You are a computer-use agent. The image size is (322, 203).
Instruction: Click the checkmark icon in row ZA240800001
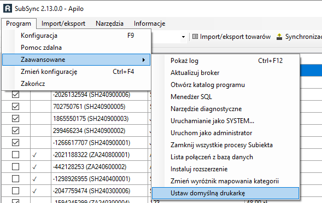[34, 155]
